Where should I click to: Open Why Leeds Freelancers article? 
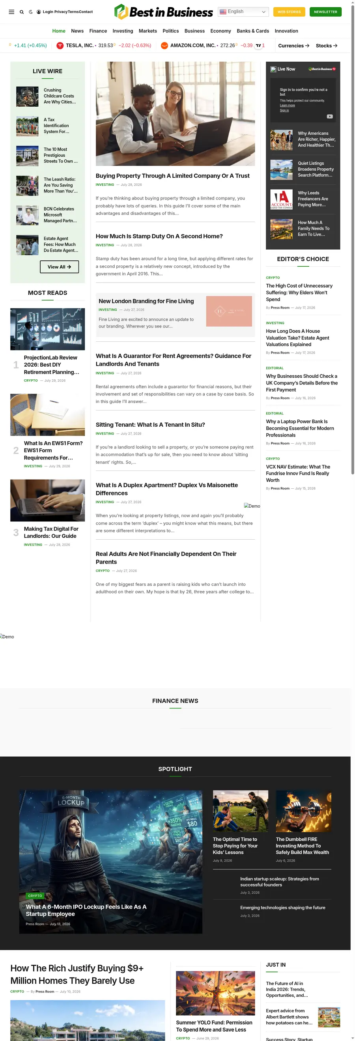313,199
